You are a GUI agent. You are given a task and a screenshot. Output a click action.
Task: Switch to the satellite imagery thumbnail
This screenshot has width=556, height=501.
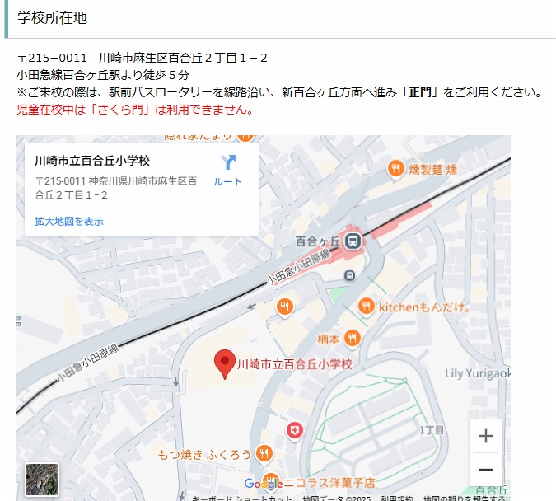(x=42, y=480)
